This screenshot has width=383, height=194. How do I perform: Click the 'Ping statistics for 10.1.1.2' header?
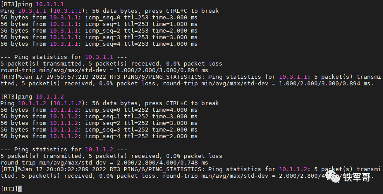tap(64, 150)
